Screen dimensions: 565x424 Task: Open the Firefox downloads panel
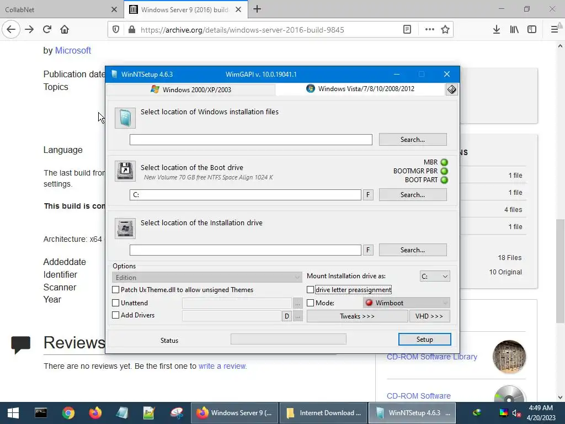(497, 30)
